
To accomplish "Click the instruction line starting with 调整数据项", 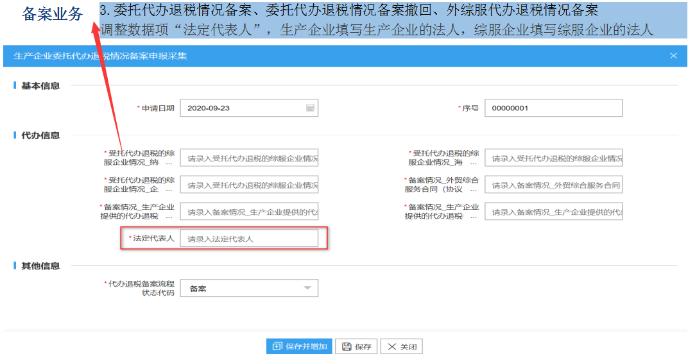I will [376, 30].
